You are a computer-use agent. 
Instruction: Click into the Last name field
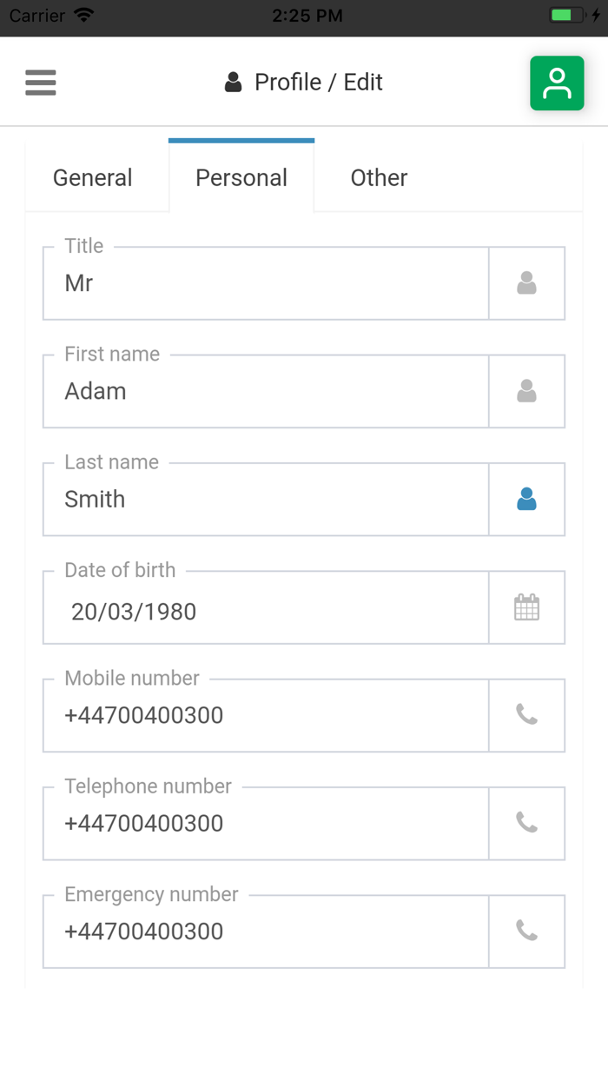[x=265, y=499]
